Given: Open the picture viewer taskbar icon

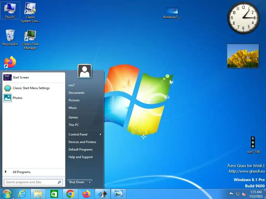Looking at the screenshot, I should [118, 194].
